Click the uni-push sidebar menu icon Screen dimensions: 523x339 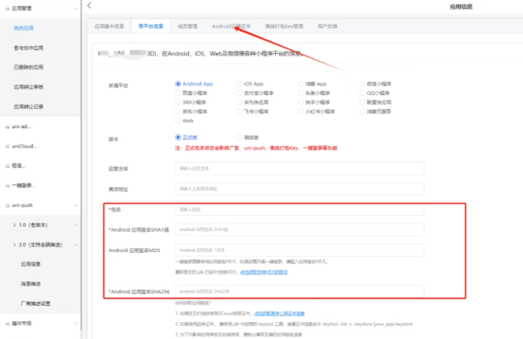(5, 205)
